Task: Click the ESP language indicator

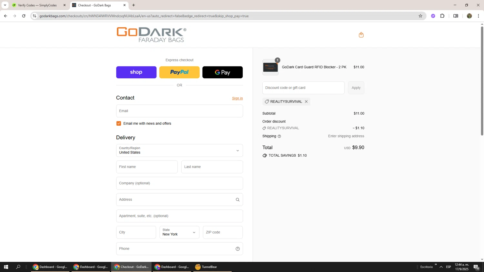Action: click(x=449, y=267)
